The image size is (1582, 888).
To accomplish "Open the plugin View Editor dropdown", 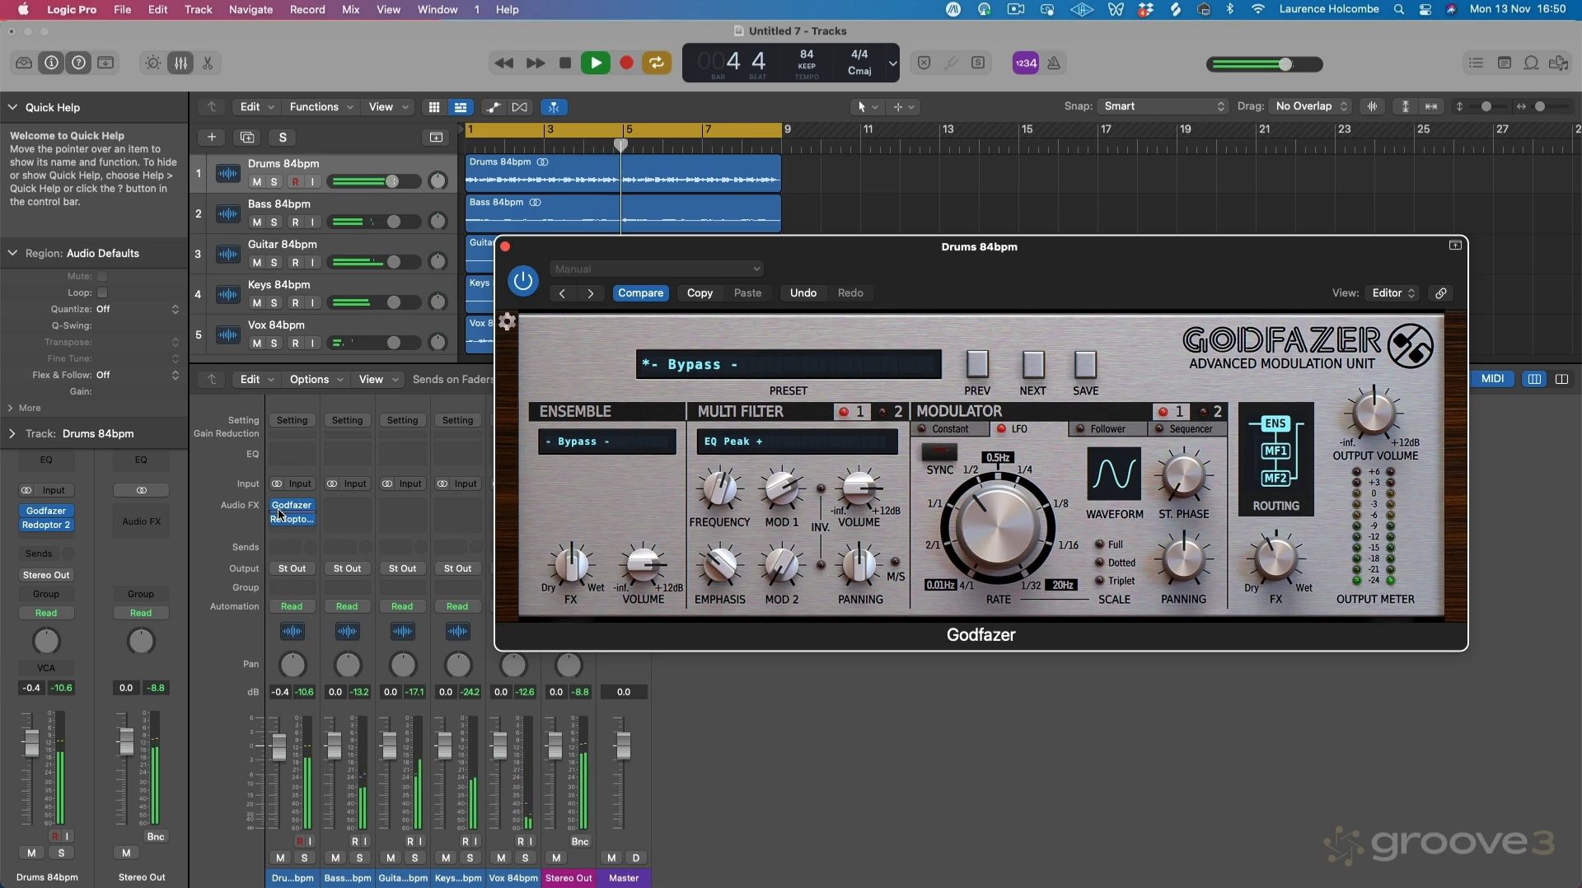I will click(x=1392, y=293).
